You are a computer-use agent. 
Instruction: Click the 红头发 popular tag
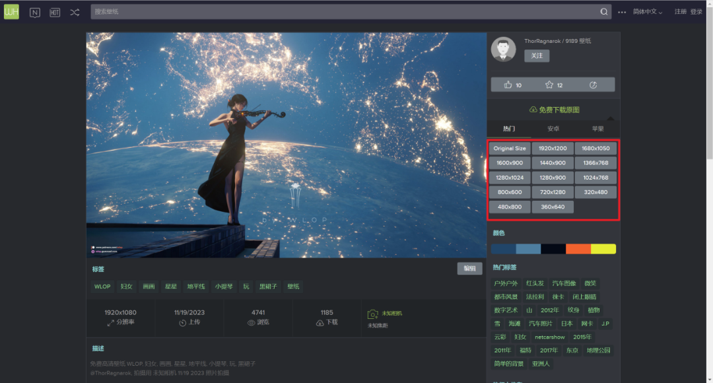coord(535,283)
